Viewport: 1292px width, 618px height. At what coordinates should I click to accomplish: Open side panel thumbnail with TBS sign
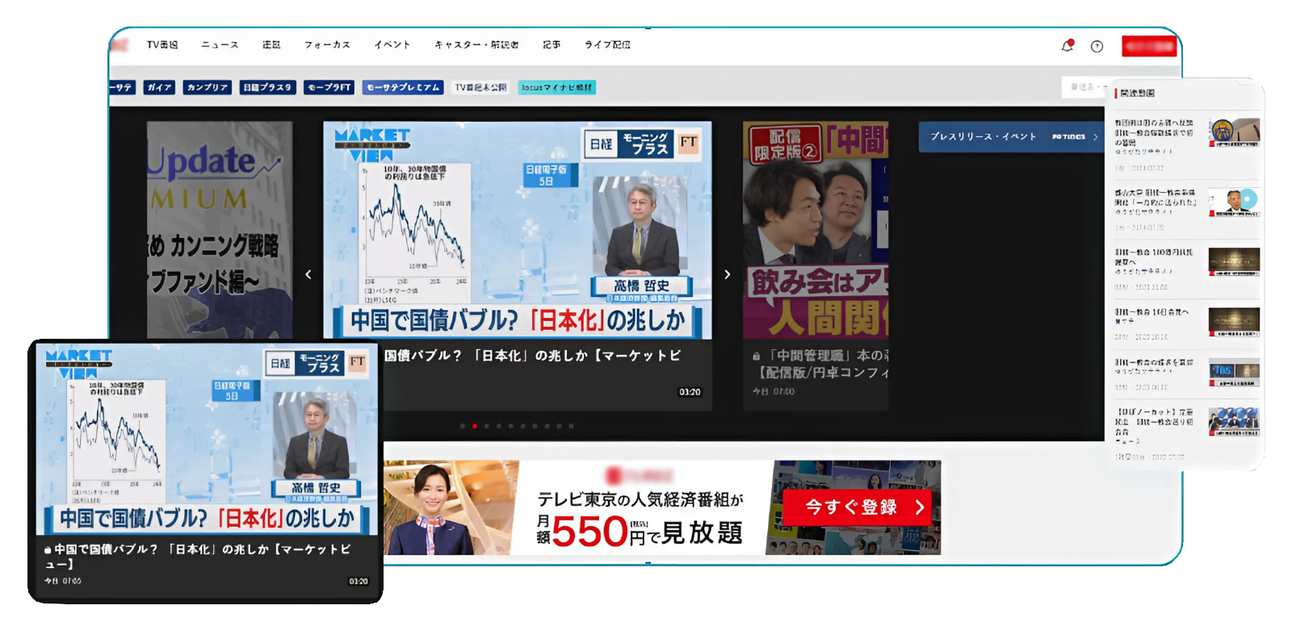1234,373
